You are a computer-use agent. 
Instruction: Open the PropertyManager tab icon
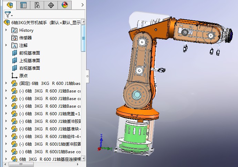click(23, 5)
